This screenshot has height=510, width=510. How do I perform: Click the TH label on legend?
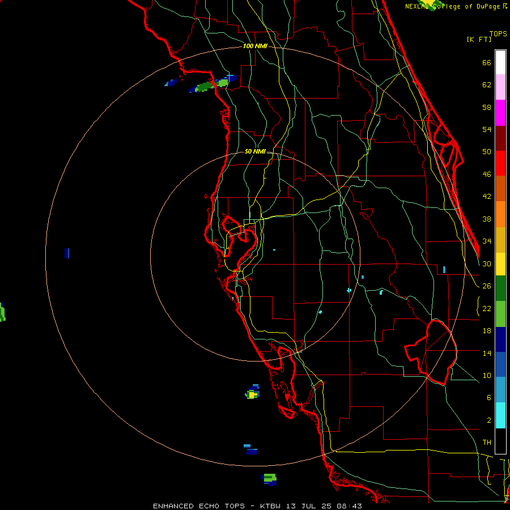pyautogui.click(x=487, y=443)
